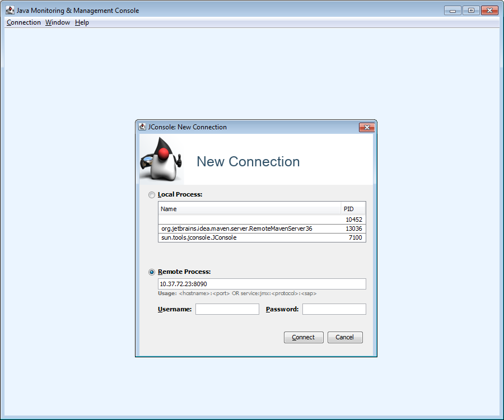Select the RemoteMavenServer36 process row
Viewport: 504px width, 420px height.
pos(262,228)
